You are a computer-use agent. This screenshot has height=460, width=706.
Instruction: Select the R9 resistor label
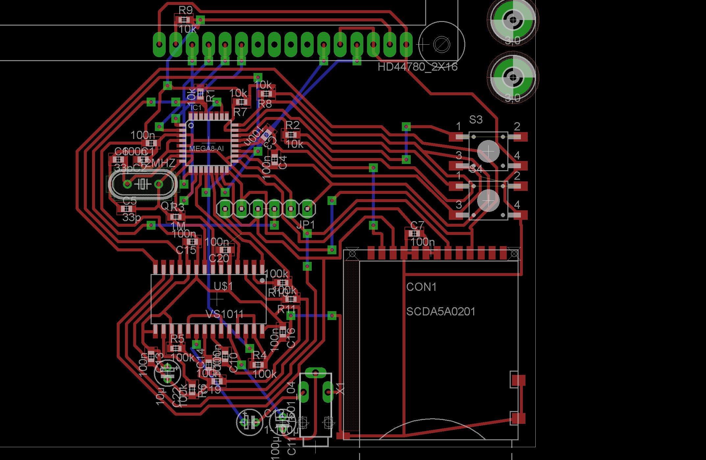tap(185, 10)
